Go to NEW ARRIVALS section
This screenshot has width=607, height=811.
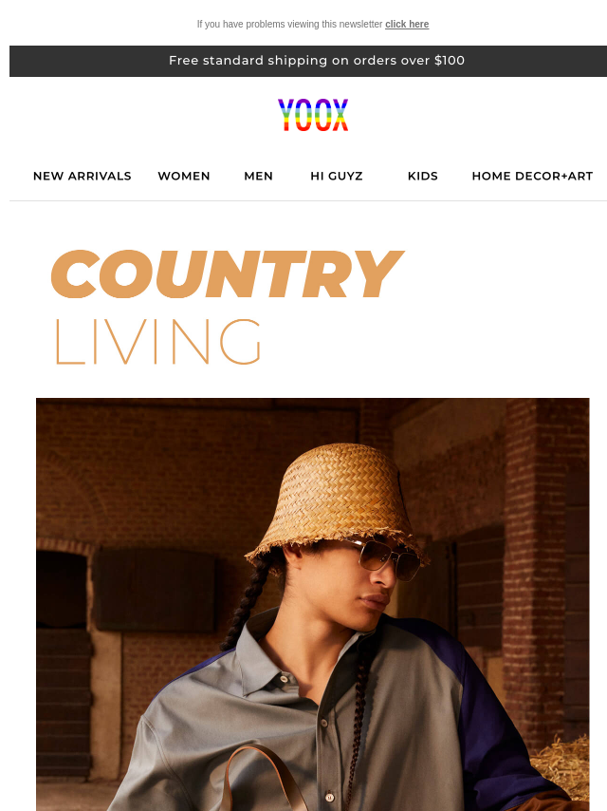pos(83,176)
